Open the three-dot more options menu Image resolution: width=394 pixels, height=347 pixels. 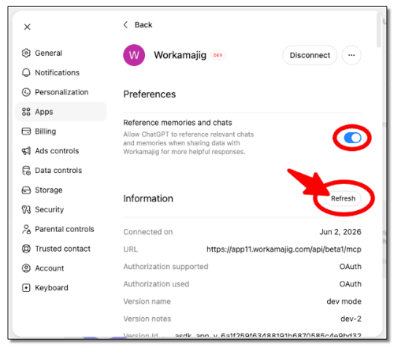351,55
